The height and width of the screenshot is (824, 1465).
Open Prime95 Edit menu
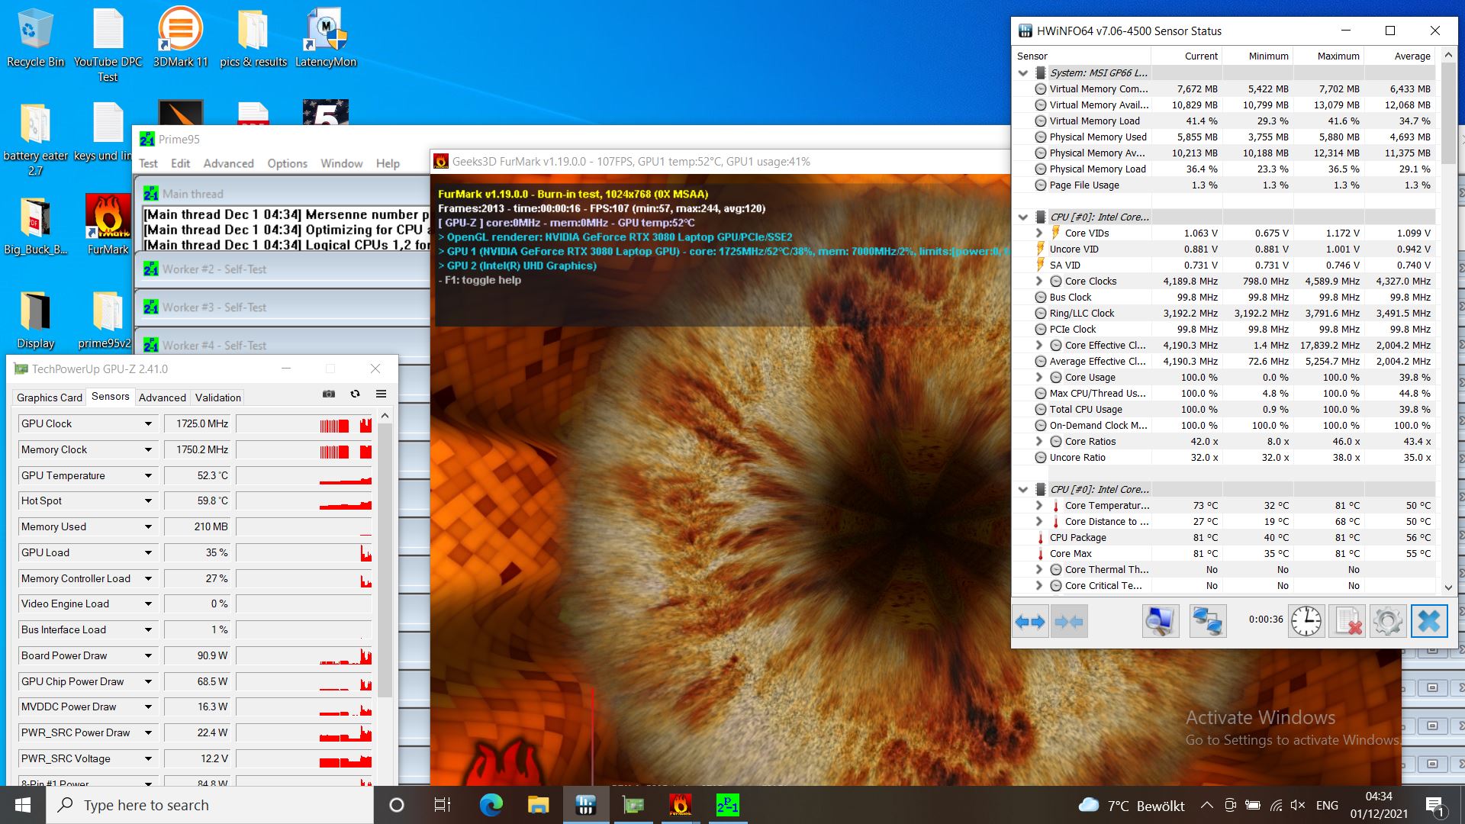coord(181,163)
